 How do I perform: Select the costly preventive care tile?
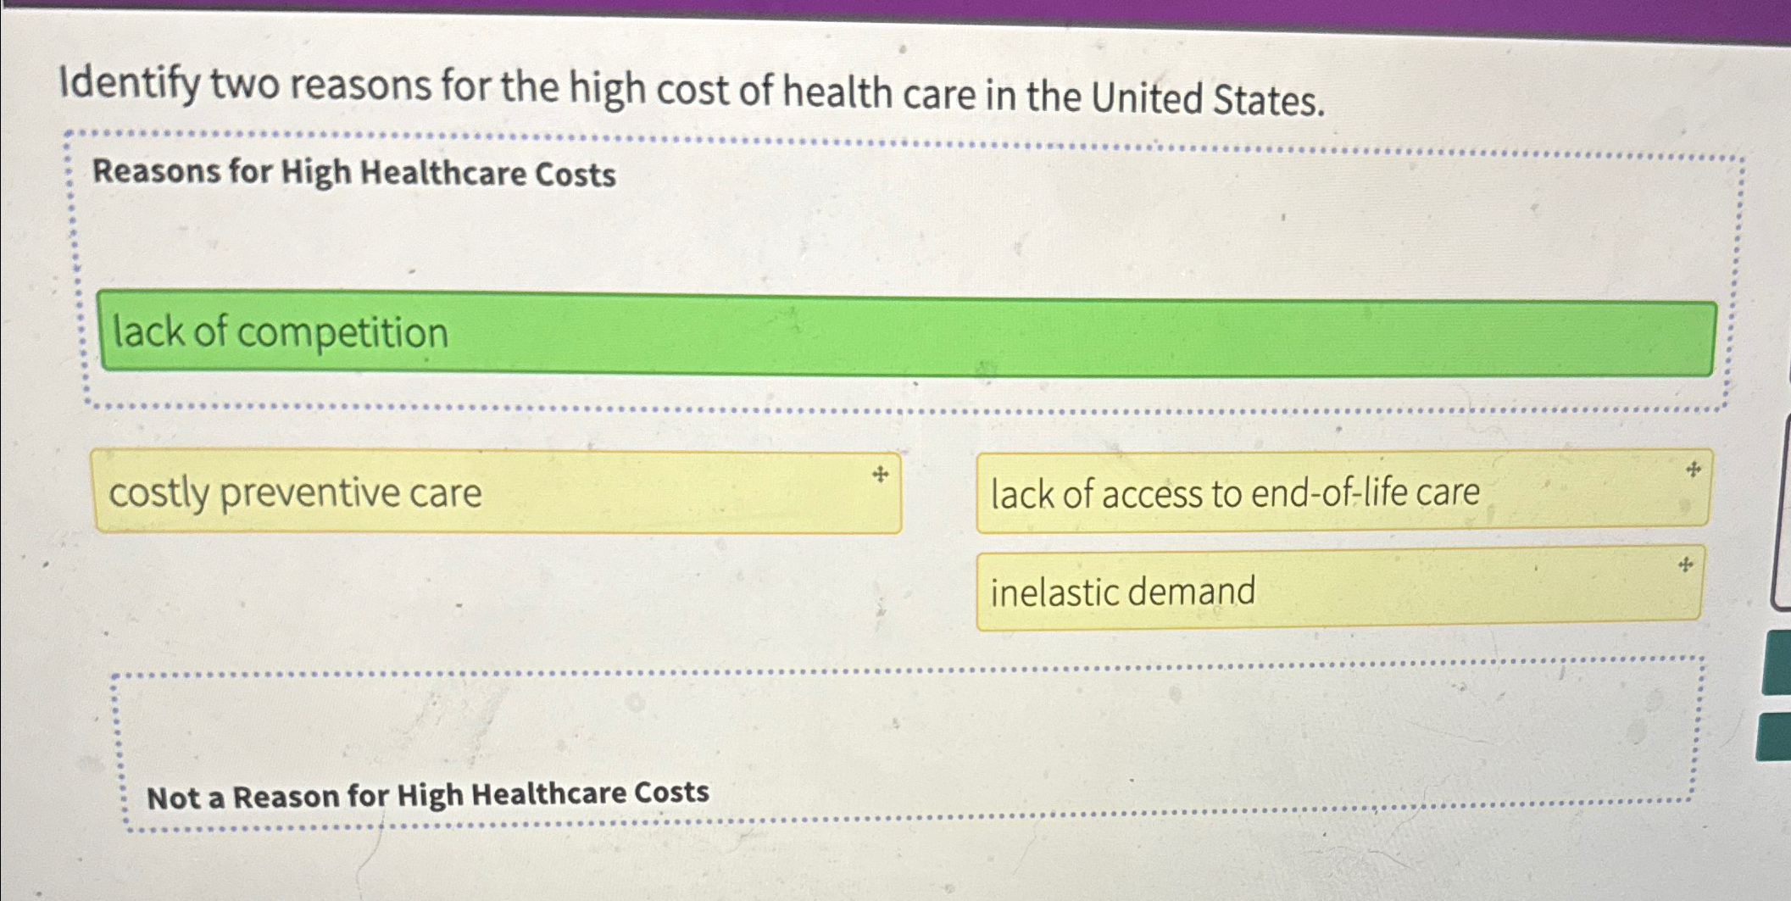click(497, 492)
